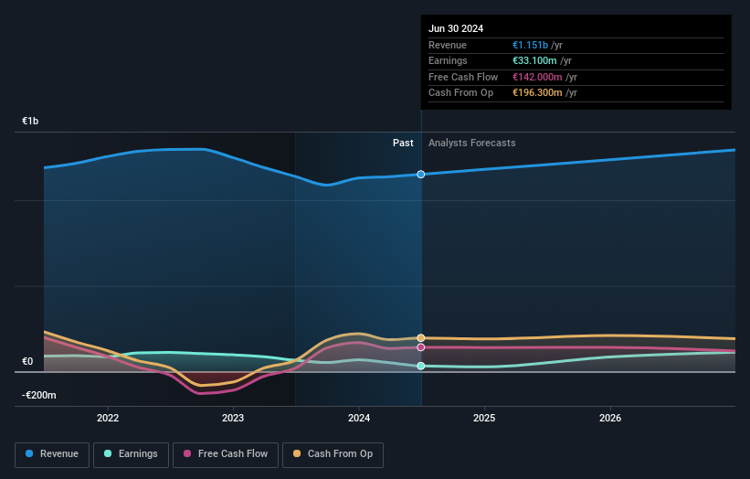The image size is (750, 479).
Task: Click the 'Past' label on chart
Action: click(403, 144)
